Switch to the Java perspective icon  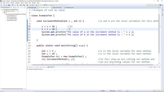pyautogui.click(x=160, y=5)
